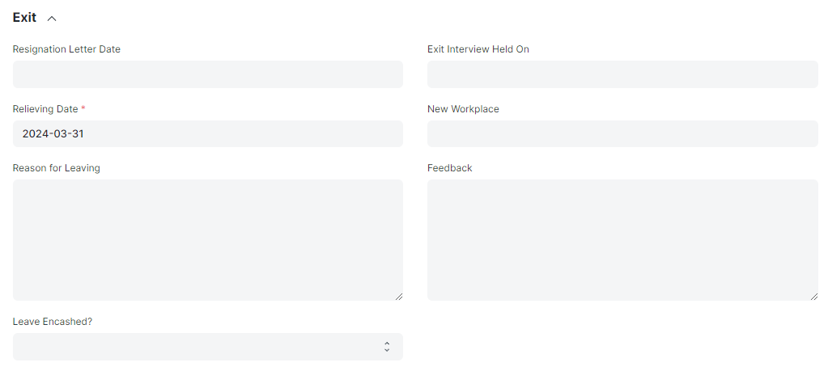
Task: Click the Reason for Leaving label
Action: tap(57, 168)
